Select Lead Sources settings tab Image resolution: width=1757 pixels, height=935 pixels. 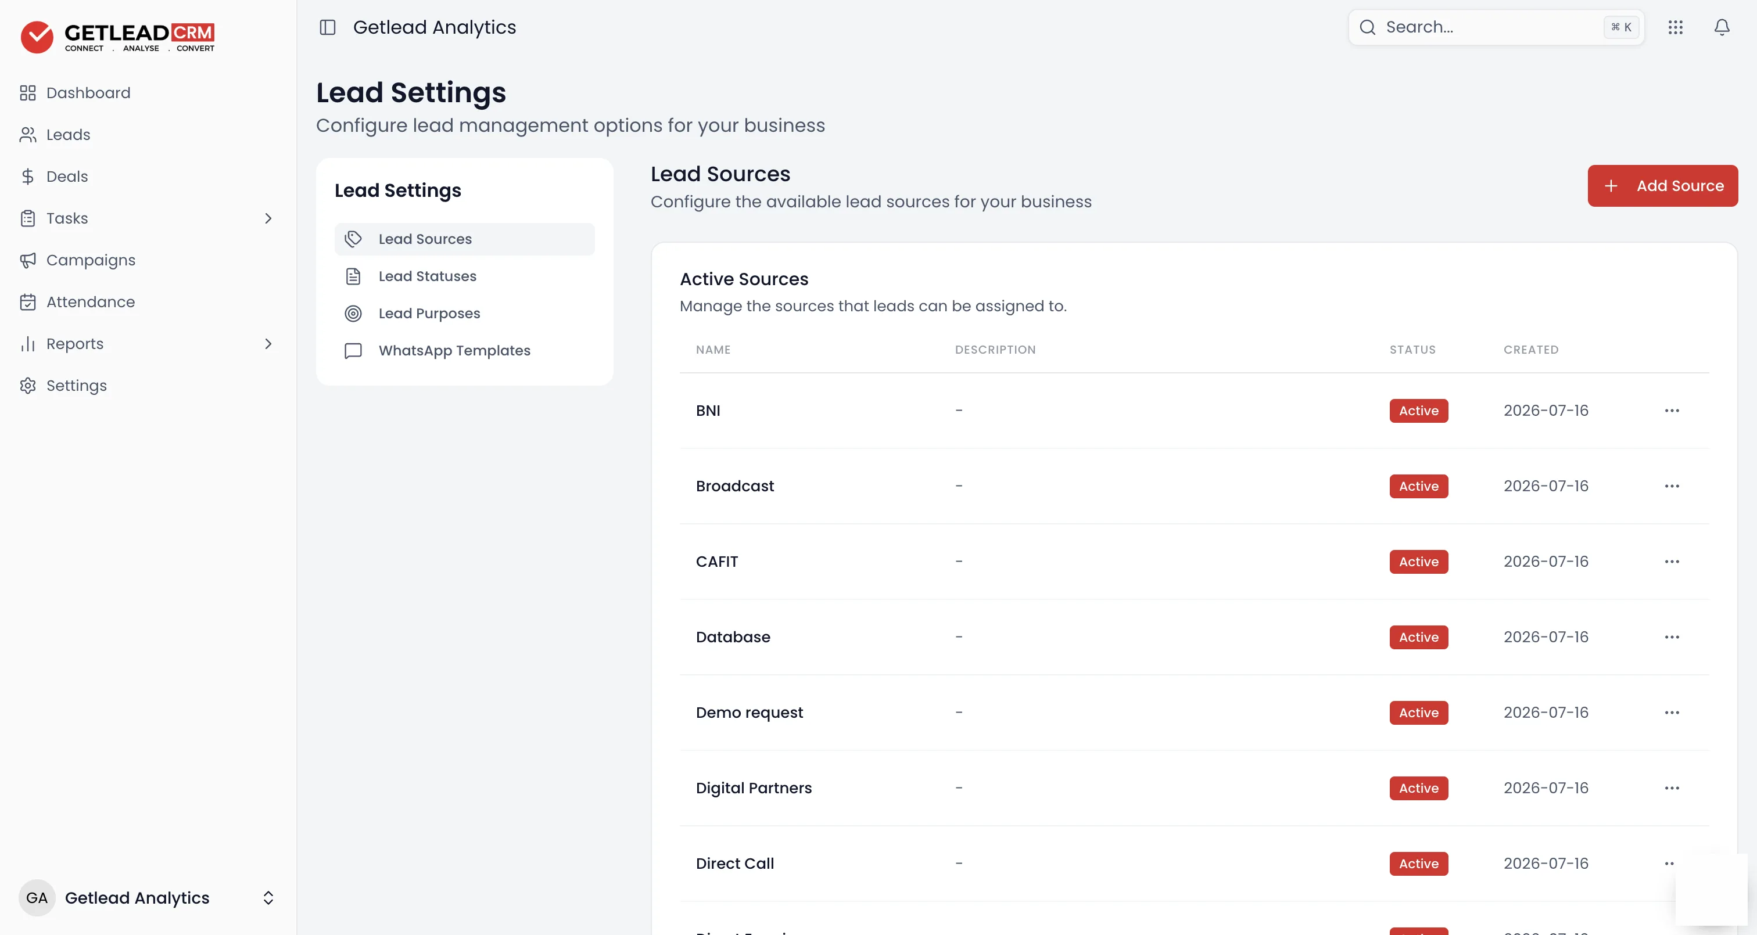(464, 239)
